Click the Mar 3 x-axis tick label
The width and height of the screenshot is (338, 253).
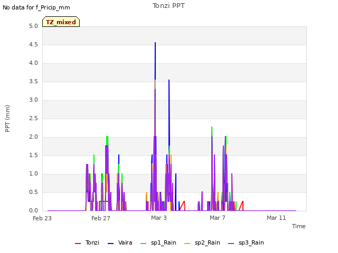159,218
